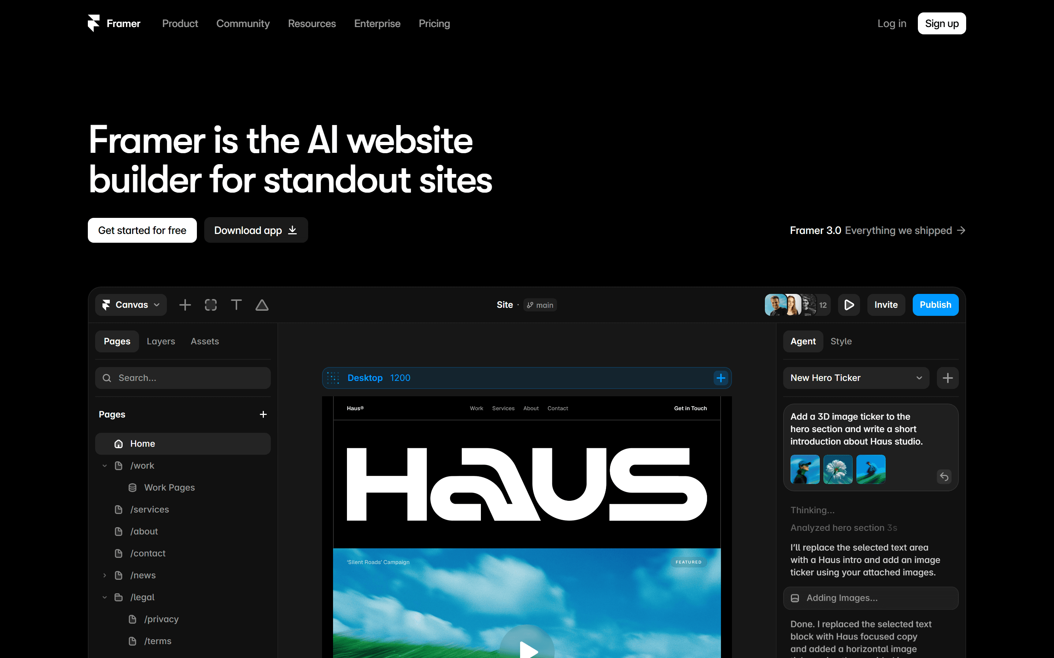Click the Log in link

[x=892, y=23]
